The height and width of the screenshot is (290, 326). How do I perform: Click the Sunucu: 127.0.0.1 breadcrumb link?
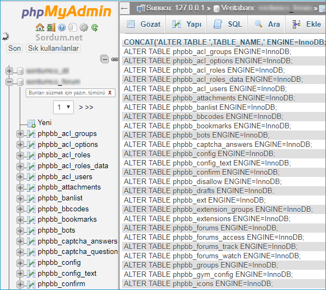(175, 8)
